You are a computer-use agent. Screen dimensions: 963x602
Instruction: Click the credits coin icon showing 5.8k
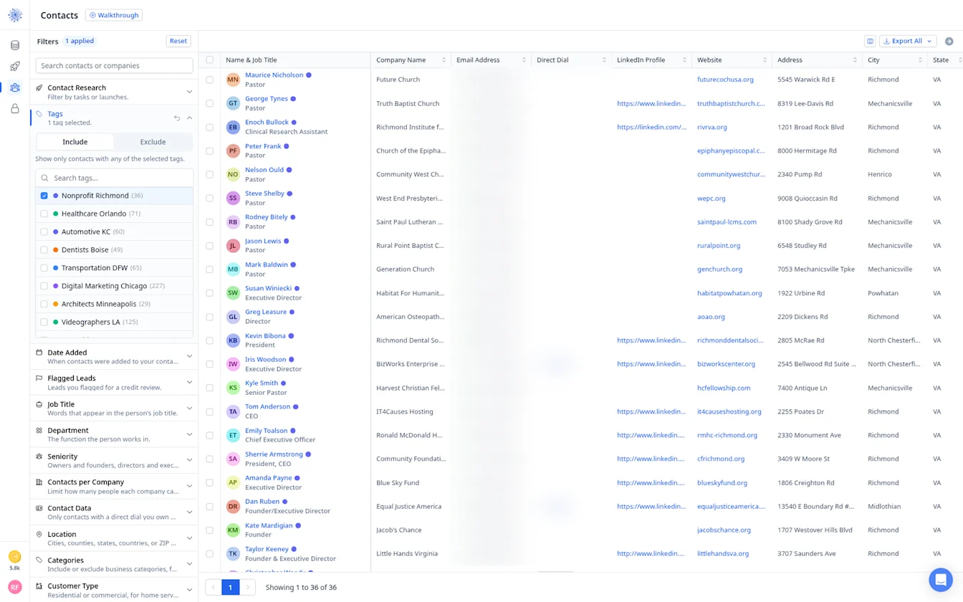click(x=15, y=557)
